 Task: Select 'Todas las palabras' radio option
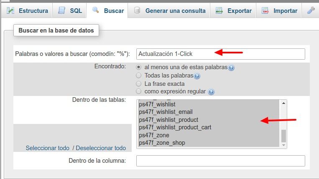coord(138,76)
